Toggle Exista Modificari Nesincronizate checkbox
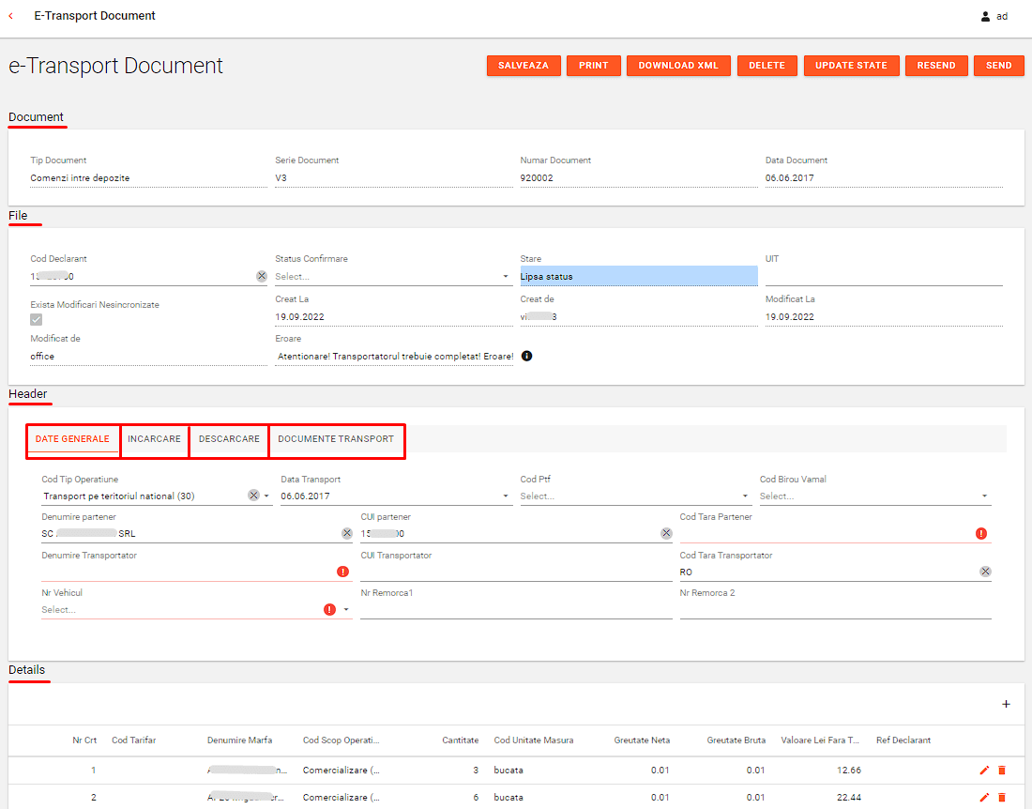The width and height of the screenshot is (1032, 809). pyautogui.click(x=37, y=319)
